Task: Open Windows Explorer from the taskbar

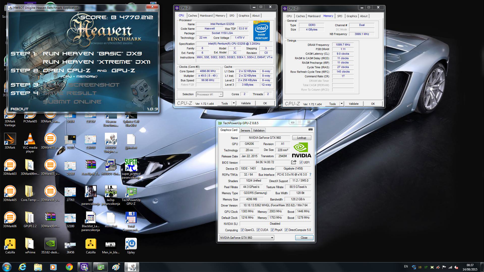Action: click(38, 267)
